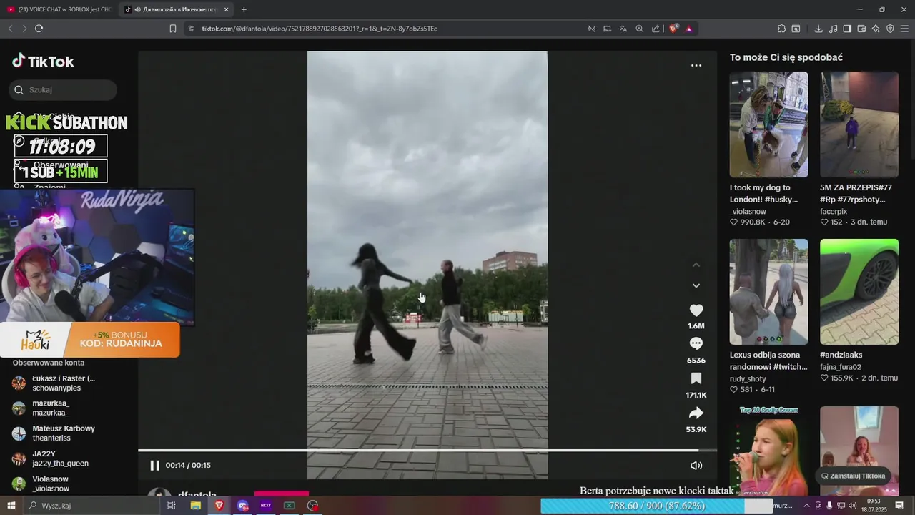Open Windows notification center
Viewport: 915px width, 515px height.
[x=899, y=506]
